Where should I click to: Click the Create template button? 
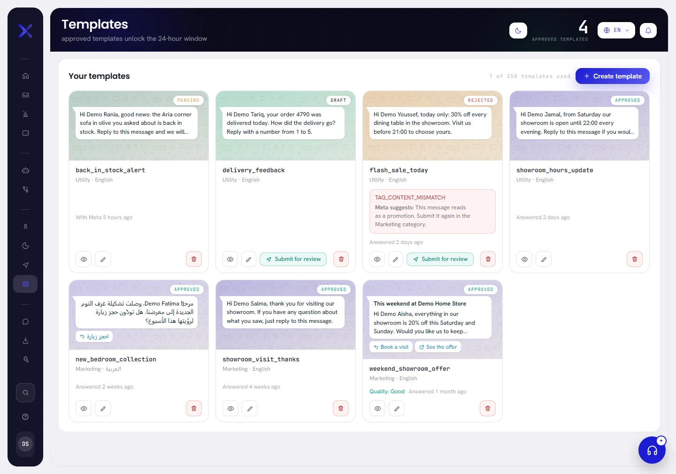(613, 76)
